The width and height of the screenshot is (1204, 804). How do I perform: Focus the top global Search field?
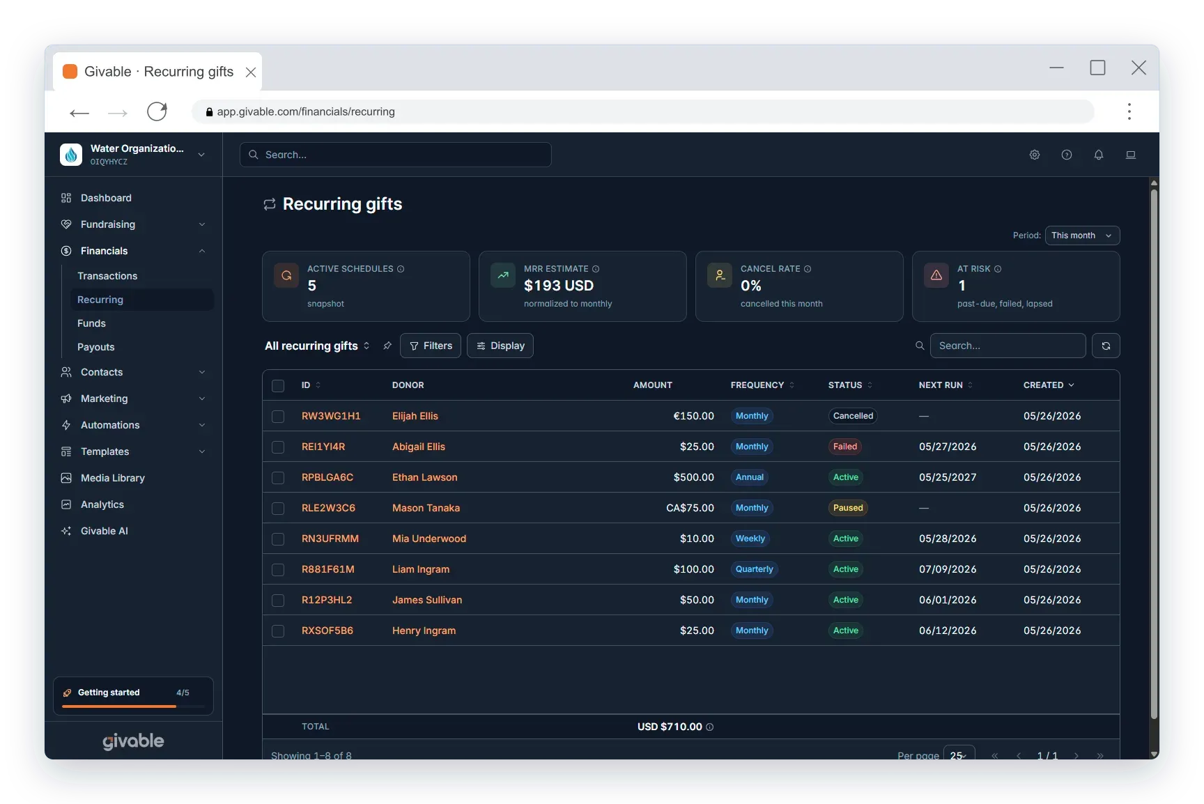tap(396, 155)
